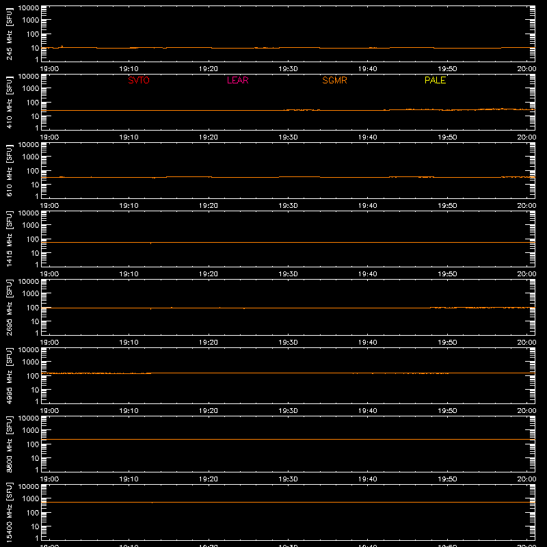Click the 1000 y-axis value on 4995 MHz plot

[31, 362]
